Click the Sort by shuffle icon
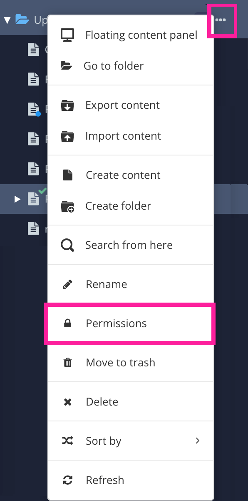The height and width of the screenshot is (501, 248). click(67, 441)
